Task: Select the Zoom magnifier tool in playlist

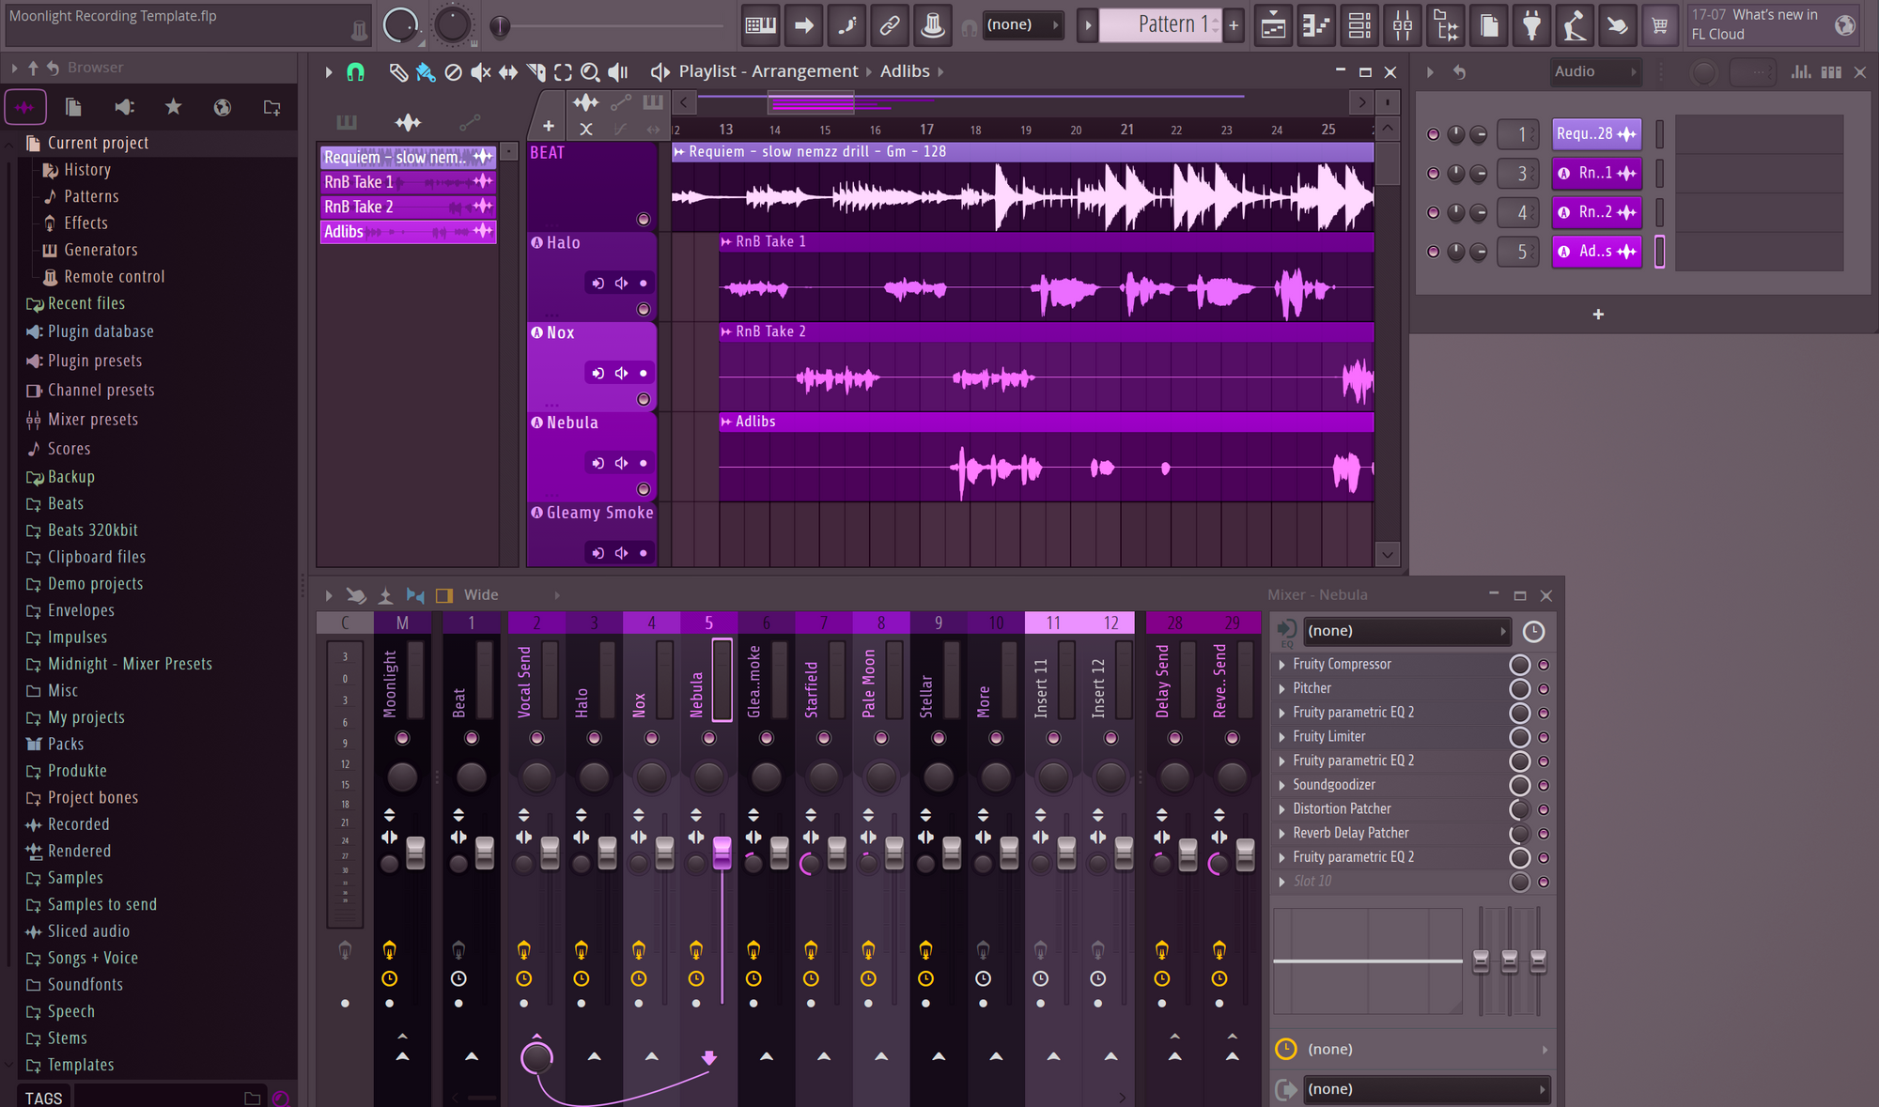Action: tap(590, 72)
